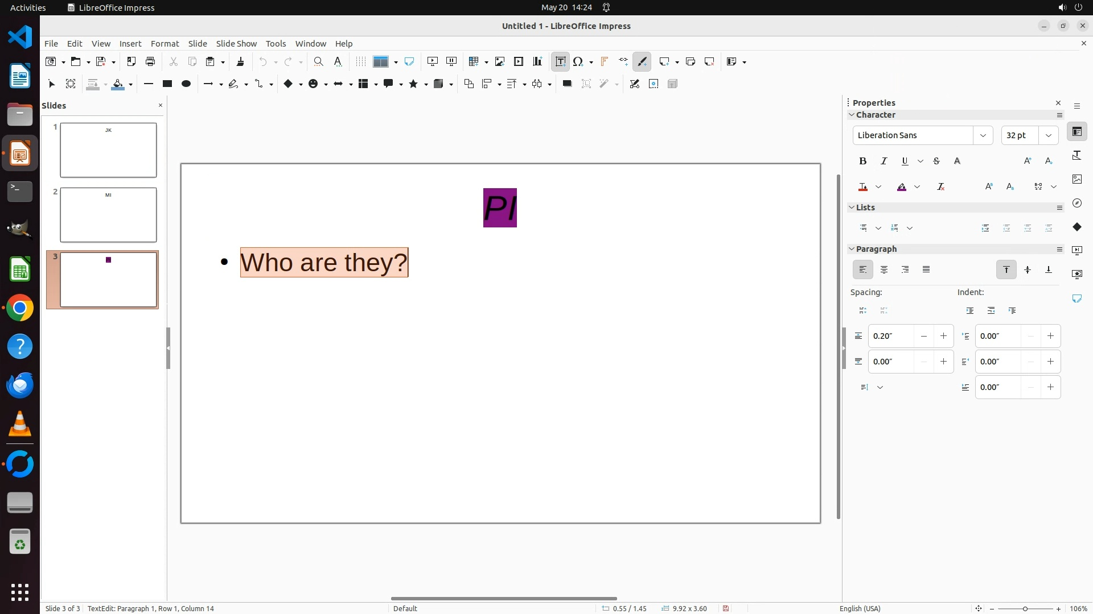The height and width of the screenshot is (614, 1093).
Task: Select slide 2 thumbnail
Action: coord(108,215)
